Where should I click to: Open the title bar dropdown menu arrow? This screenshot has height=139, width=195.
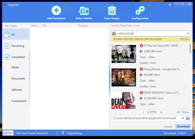(170, 5)
